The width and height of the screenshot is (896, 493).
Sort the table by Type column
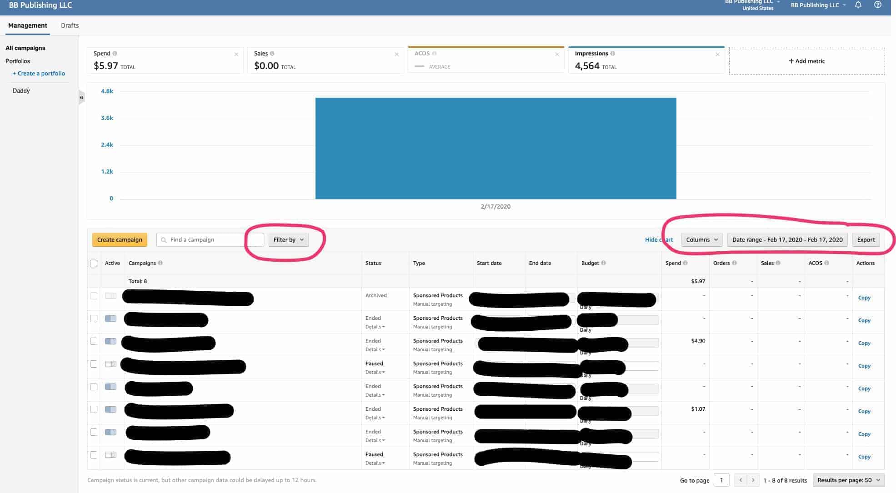[419, 263]
